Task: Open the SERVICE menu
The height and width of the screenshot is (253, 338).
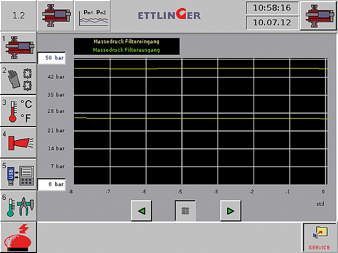Action: pos(319,237)
